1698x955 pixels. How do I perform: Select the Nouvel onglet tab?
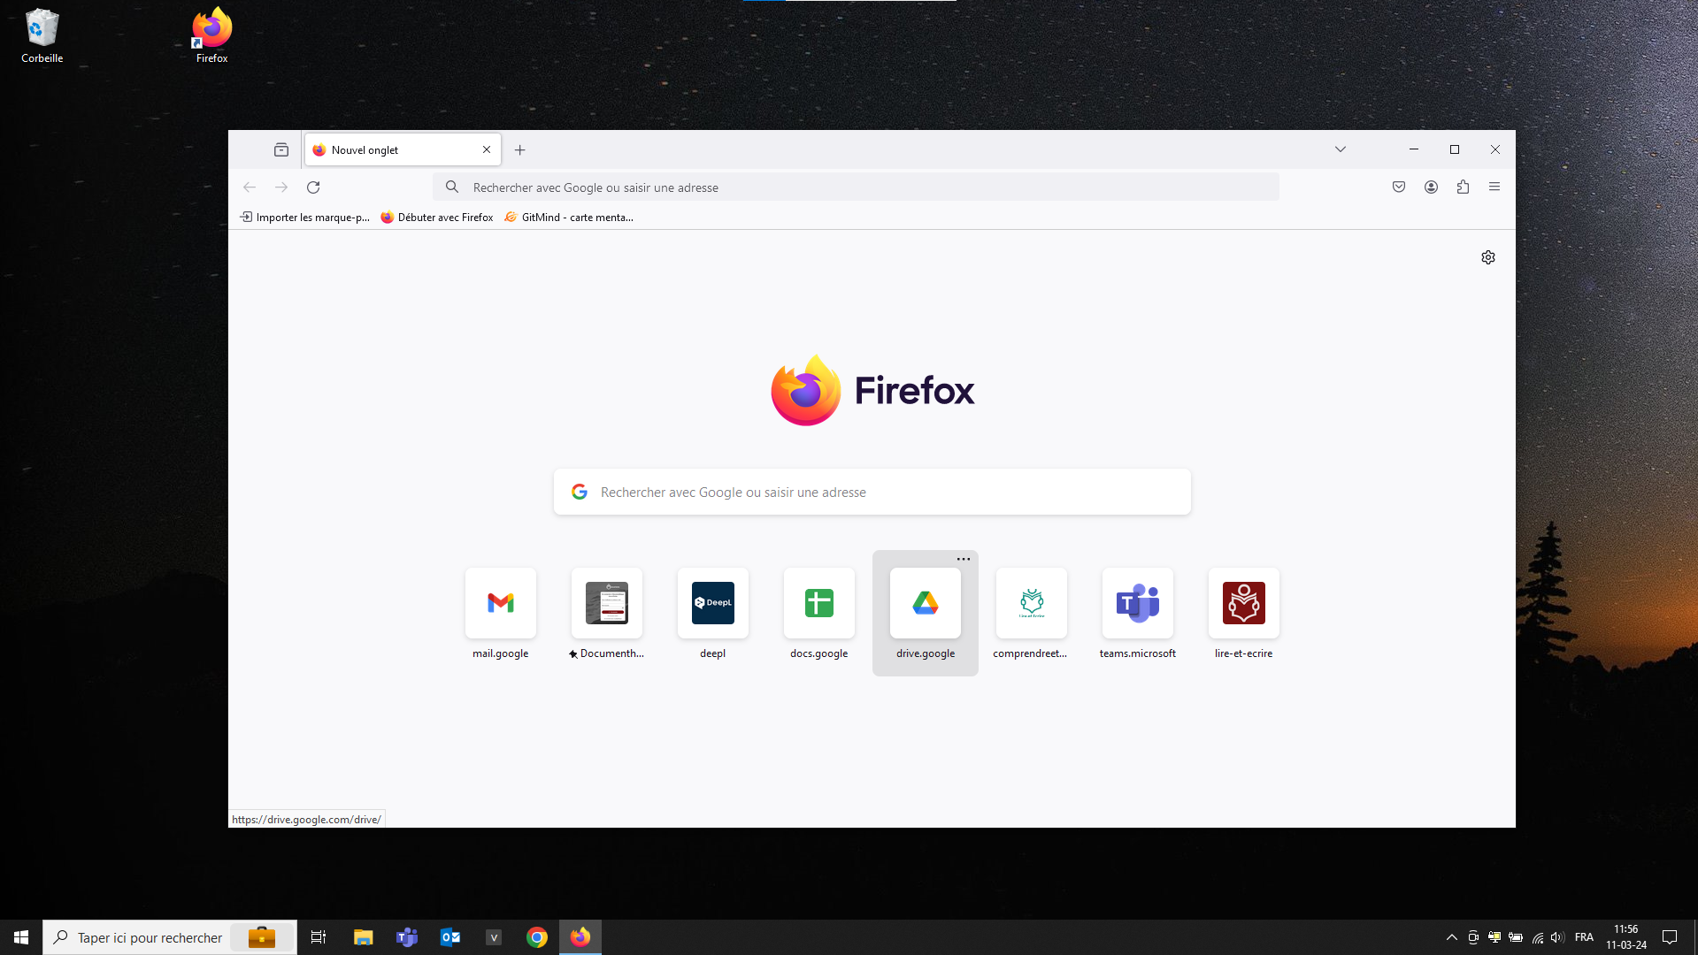tap(394, 150)
